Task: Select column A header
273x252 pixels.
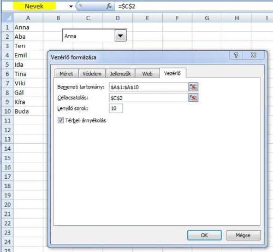Action: 28,18
